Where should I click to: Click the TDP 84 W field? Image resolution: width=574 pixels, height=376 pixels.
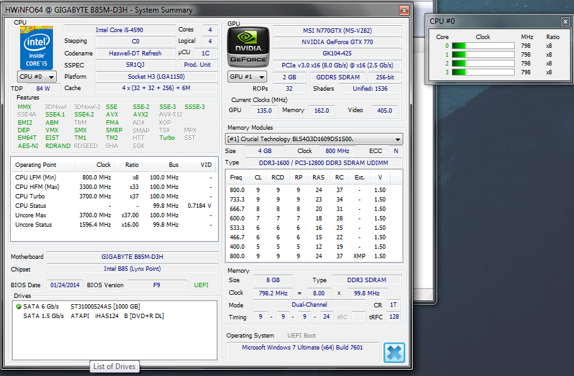[43, 89]
